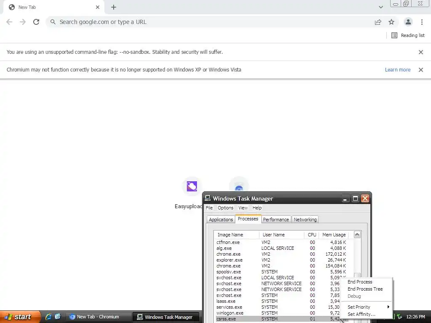431x323 pixels.
Task: Open the Learn more link
Action: click(397, 70)
